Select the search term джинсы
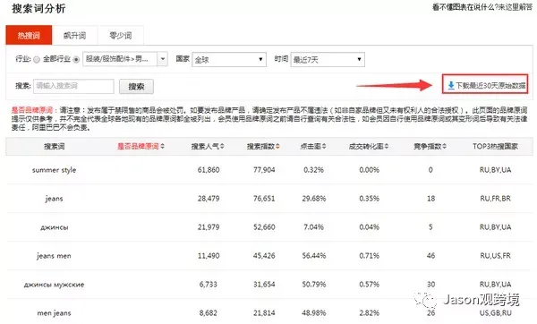537x324 pixels. click(54, 227)
